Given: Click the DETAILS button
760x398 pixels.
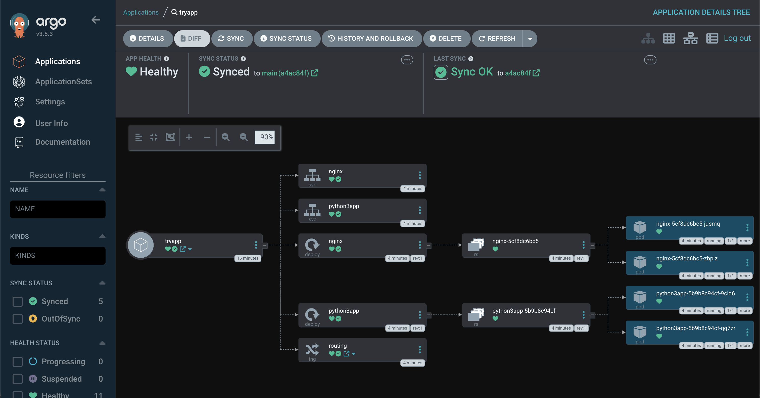Looking at the screenshot, I should 148,39.
